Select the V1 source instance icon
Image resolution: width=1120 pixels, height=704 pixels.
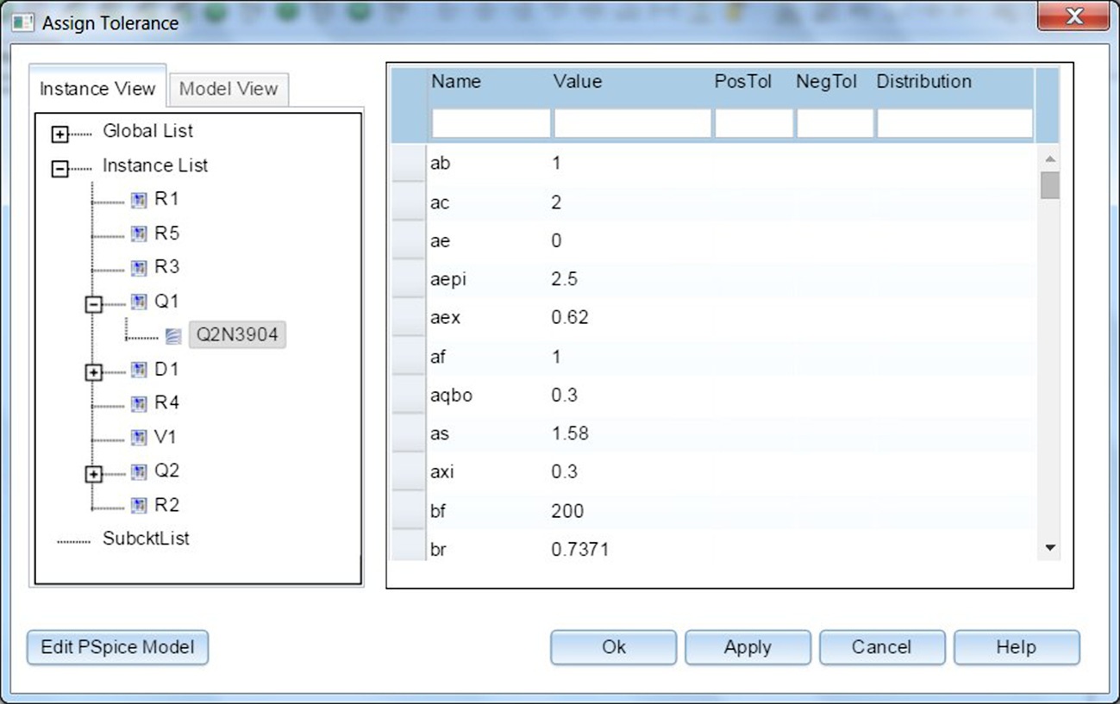tap(139, 438)
